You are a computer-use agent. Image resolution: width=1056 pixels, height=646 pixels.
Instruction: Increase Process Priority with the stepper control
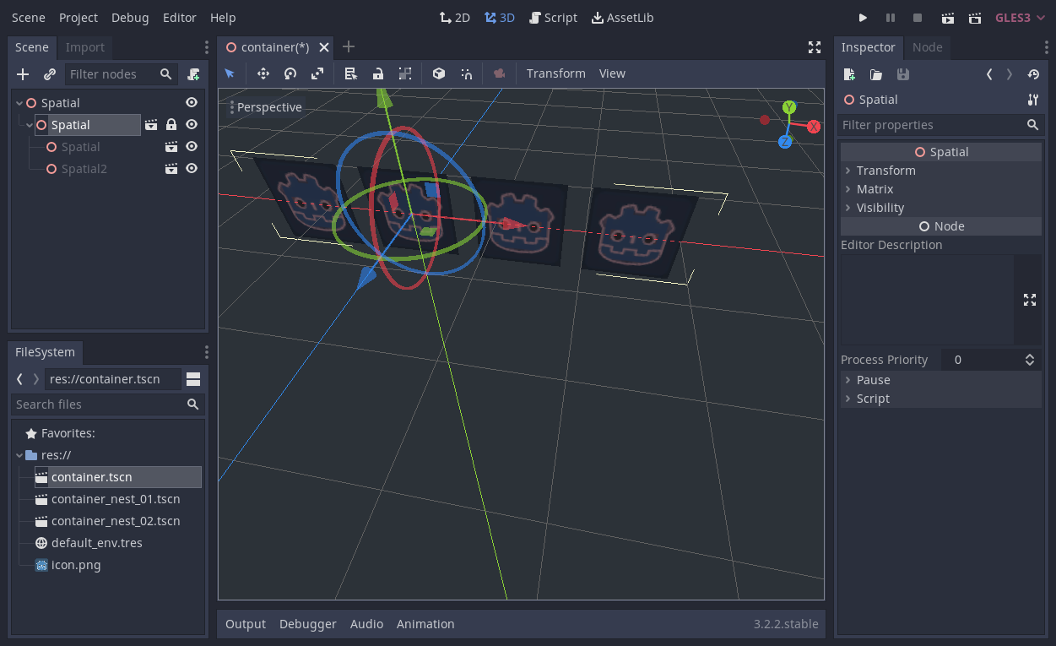1030,355
